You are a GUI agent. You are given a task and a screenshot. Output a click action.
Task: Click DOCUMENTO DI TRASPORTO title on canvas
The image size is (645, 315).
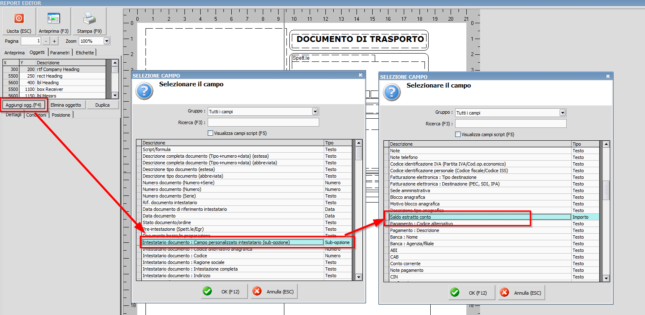360,39
